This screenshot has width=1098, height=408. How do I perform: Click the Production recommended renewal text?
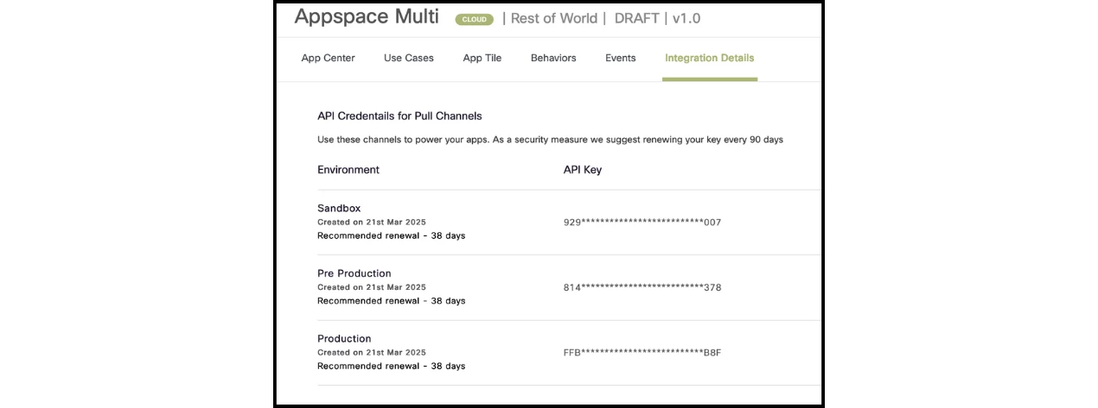pyautogui.click(x=391, y=366)
